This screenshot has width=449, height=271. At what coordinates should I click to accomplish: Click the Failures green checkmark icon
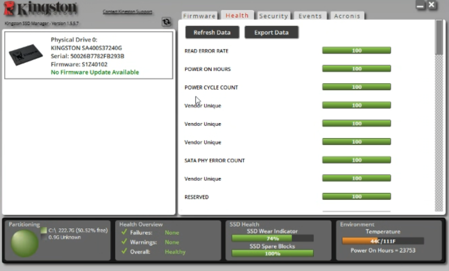tap(124, 232)
